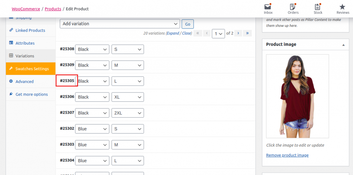Open color dropdown for variation #25306
The height and width of the screenshot is (175, 353).
92,97
